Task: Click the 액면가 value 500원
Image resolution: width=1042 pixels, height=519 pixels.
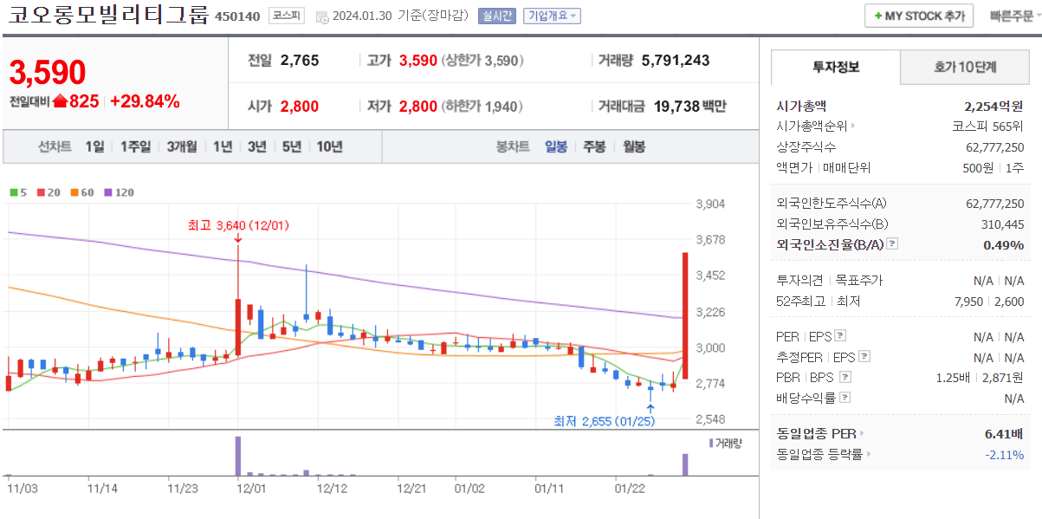Action: tap(976, 167)
